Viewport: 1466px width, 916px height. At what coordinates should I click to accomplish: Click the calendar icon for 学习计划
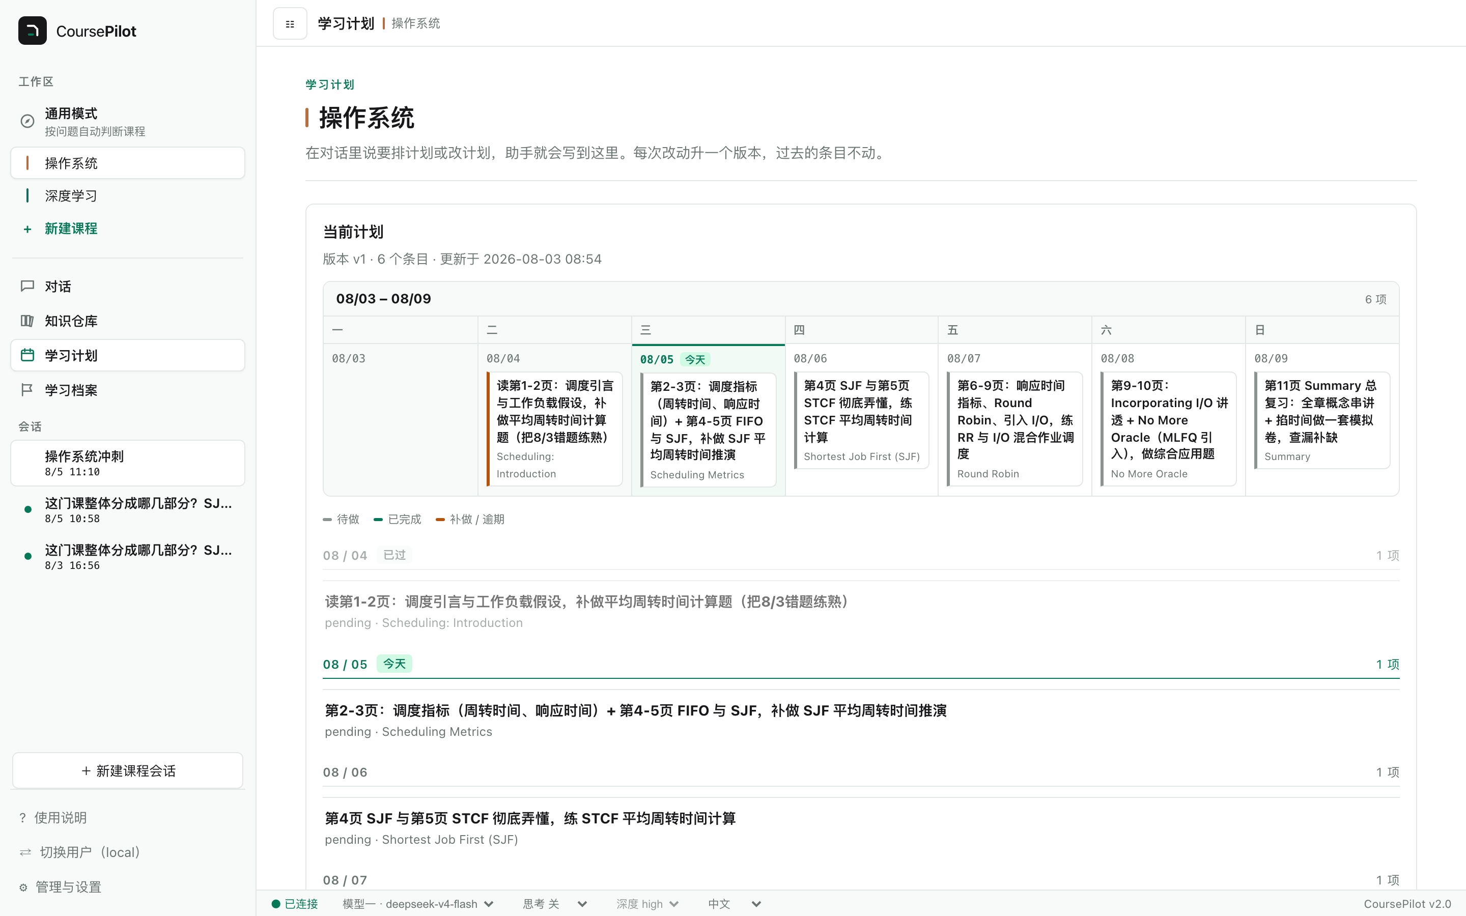pyautogui.click(x=27, y=355)
